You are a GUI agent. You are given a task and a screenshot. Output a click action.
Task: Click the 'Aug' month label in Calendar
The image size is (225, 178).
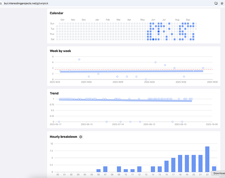[x=177, y=20]
